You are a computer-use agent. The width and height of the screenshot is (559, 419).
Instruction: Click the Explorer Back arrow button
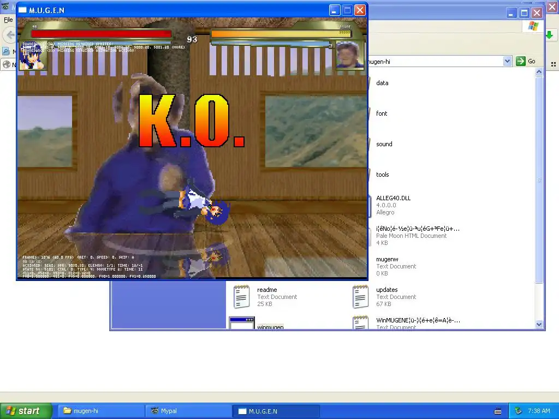(x=10, y=35)
